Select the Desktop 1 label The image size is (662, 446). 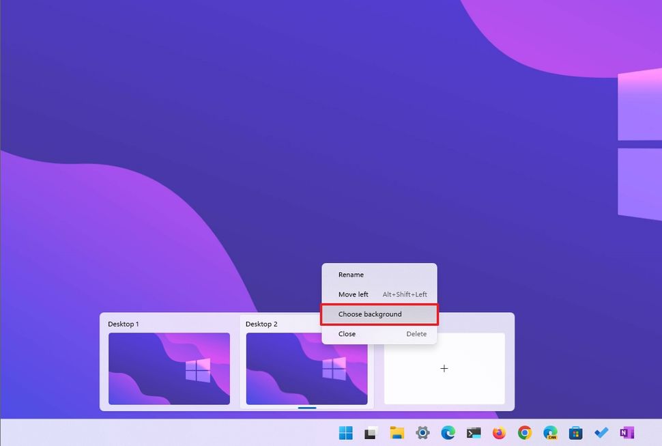pos(124,324)
